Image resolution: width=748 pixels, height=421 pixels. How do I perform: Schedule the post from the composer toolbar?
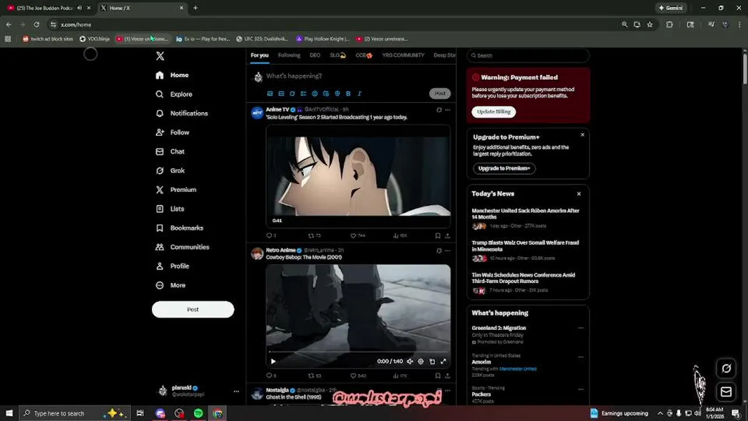(x=326, y=94)
